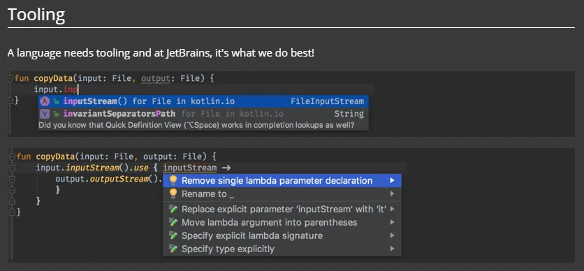Open submenu arrow of Rename to _
The image size is (584, 271).
392,194
